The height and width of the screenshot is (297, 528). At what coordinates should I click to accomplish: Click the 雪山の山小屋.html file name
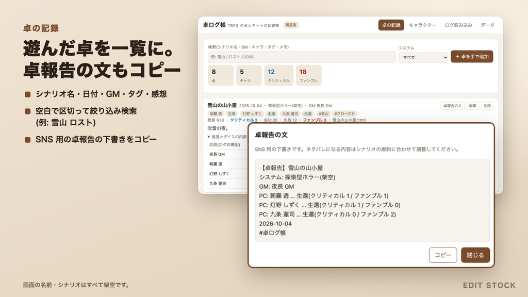point(349,120)
